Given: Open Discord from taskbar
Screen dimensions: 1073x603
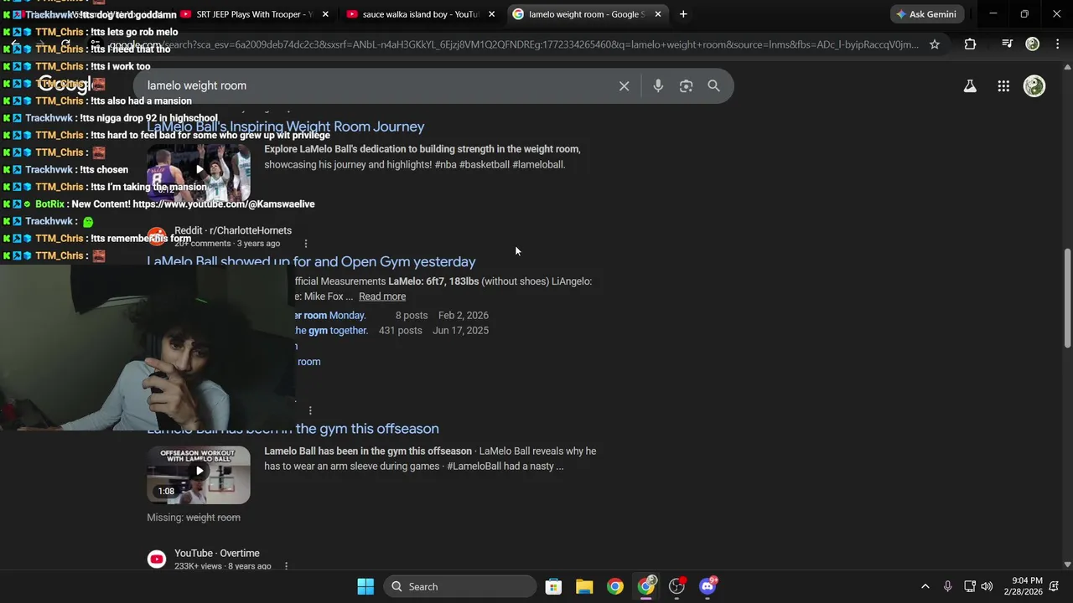Looking at the screenshot, I should click(708, 586).
